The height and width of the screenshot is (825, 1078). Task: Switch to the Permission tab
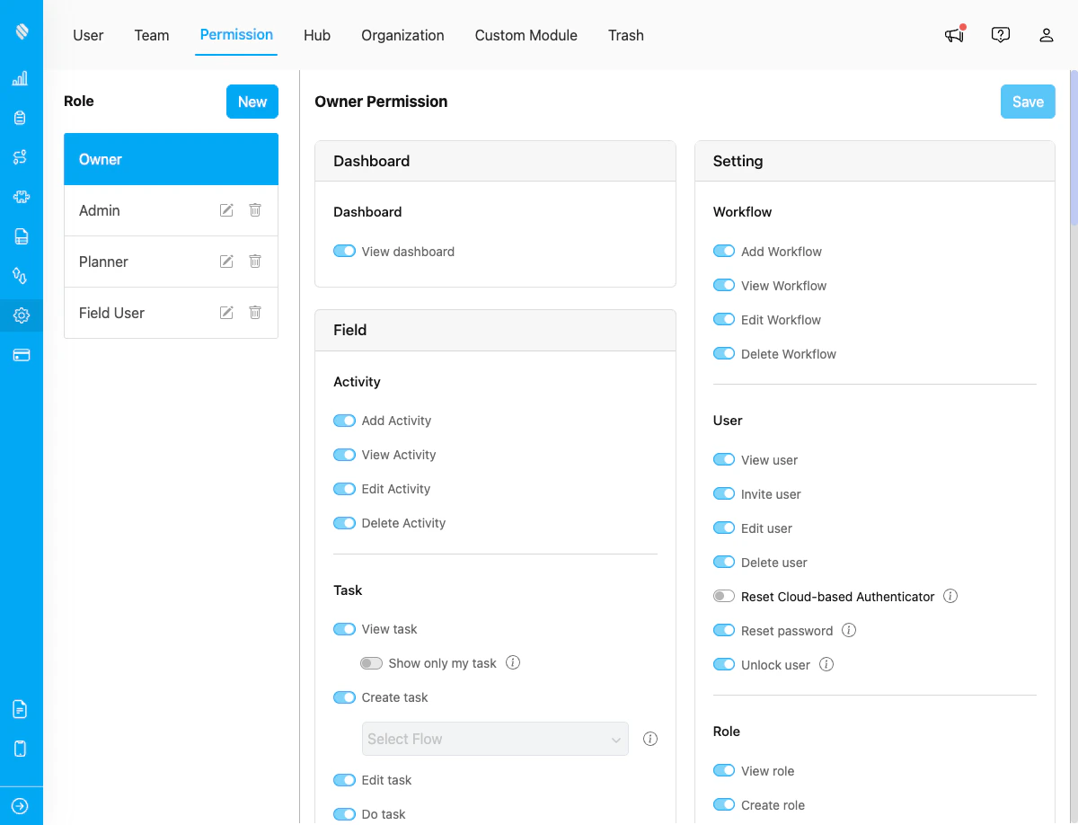[236, 35]
